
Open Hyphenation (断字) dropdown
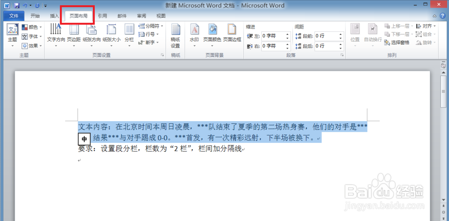[x=149, y=43]
